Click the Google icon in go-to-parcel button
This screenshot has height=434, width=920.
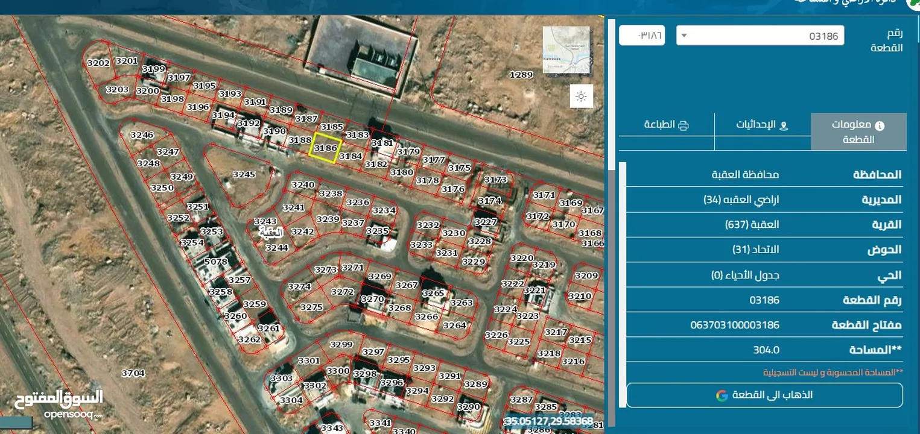722,395
